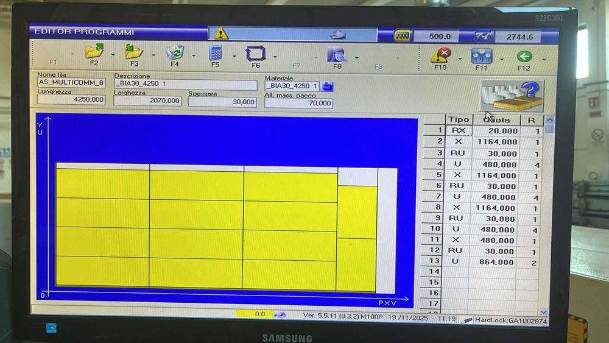The height and width of the screenshot is (343, 609).
Task: Click the small icon beside 0.0 in status bar
Action: [280, 314]
